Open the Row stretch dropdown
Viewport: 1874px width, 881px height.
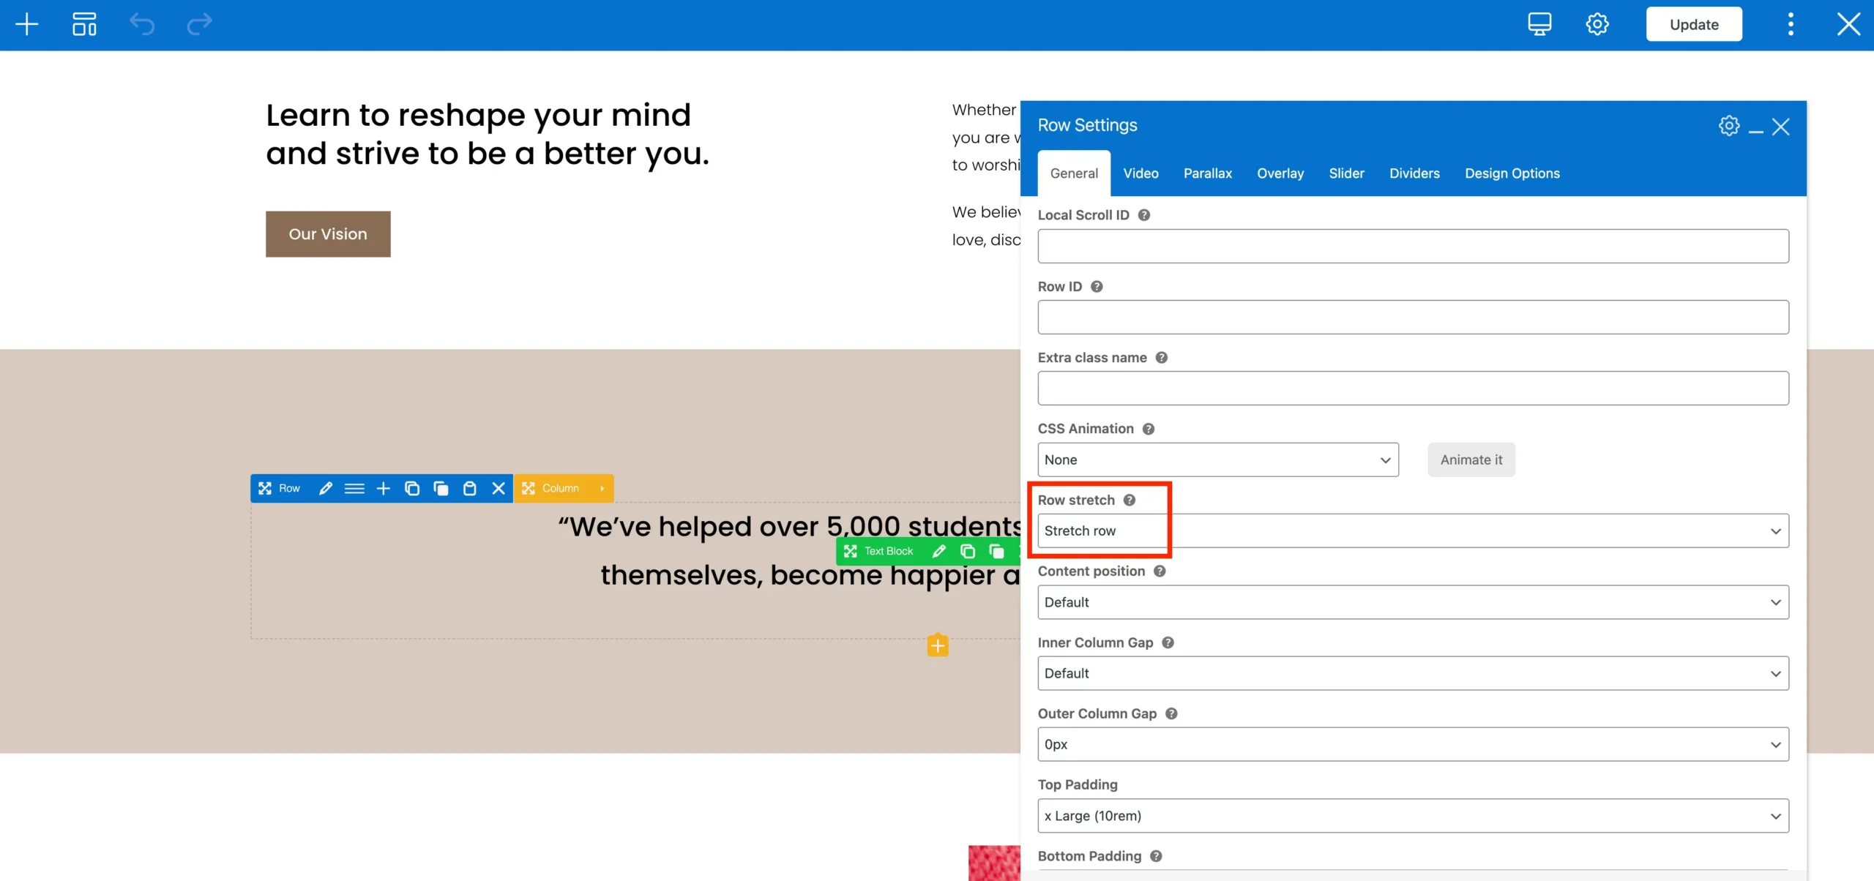(1412, 531)
